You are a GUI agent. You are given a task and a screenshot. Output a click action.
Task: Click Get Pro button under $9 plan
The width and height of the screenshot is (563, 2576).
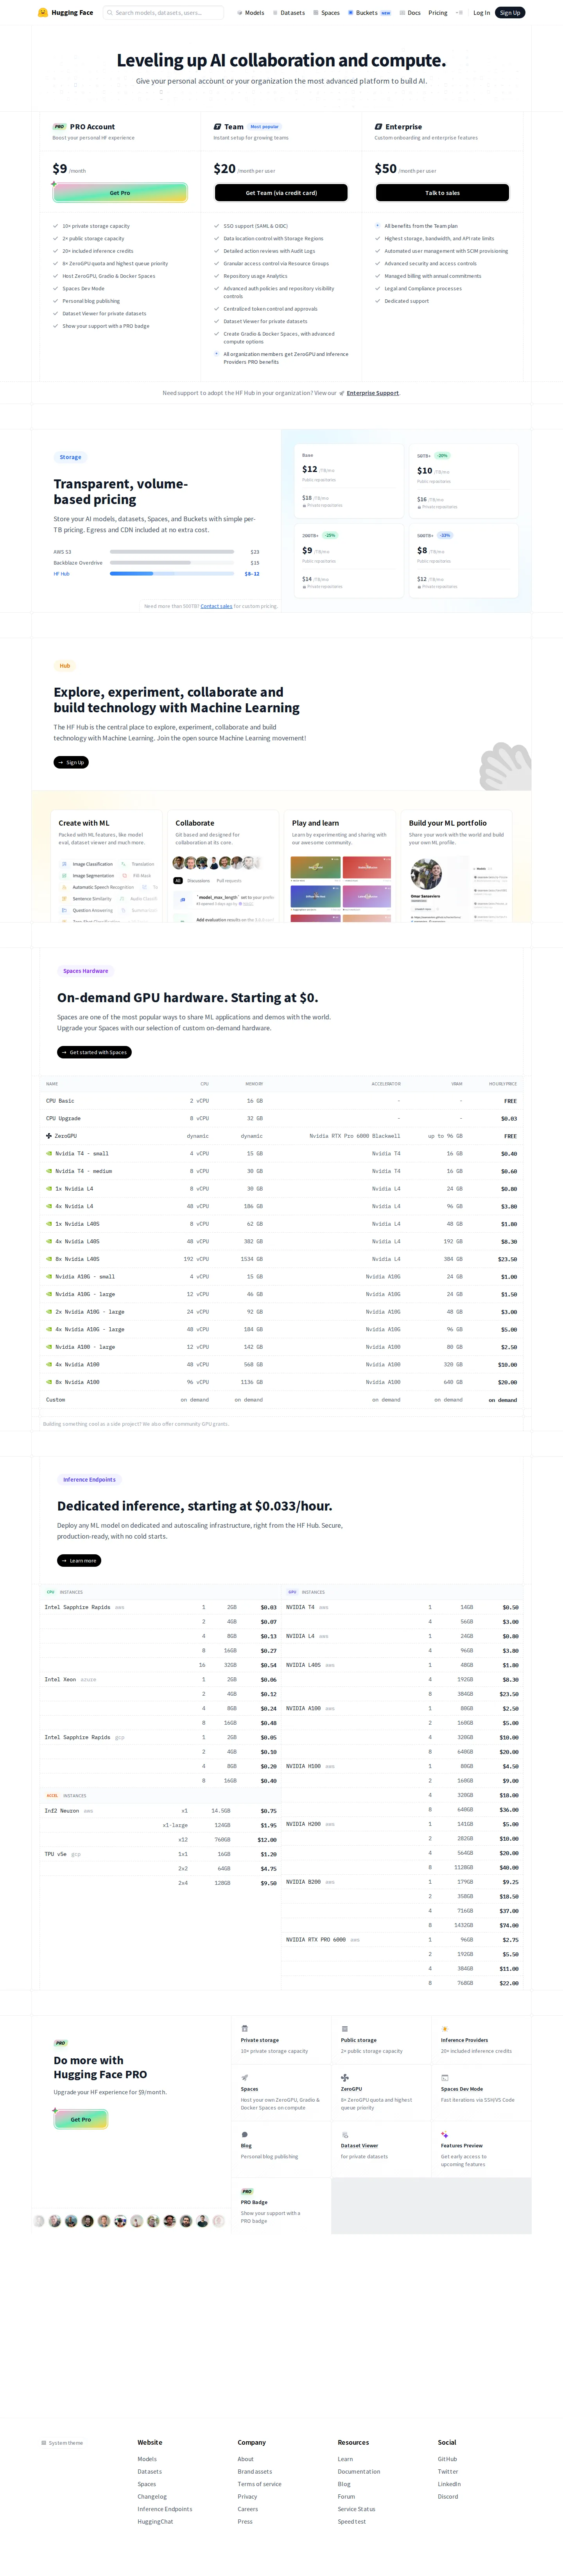coord(120,193)
